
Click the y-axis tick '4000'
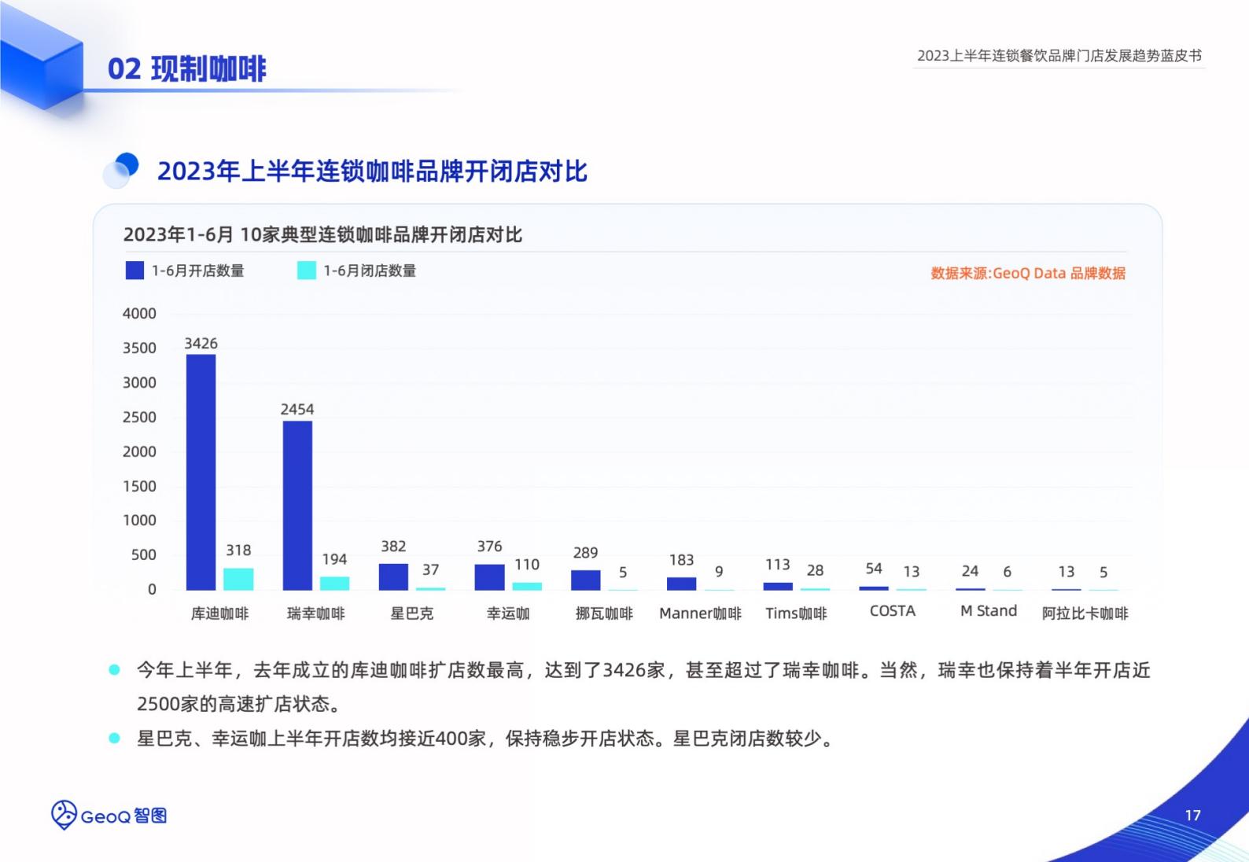tap(139, 313)
